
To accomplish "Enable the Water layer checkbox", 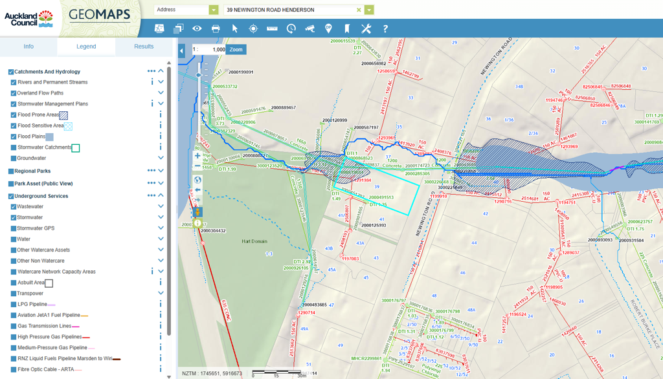I will tap(14, 239).
